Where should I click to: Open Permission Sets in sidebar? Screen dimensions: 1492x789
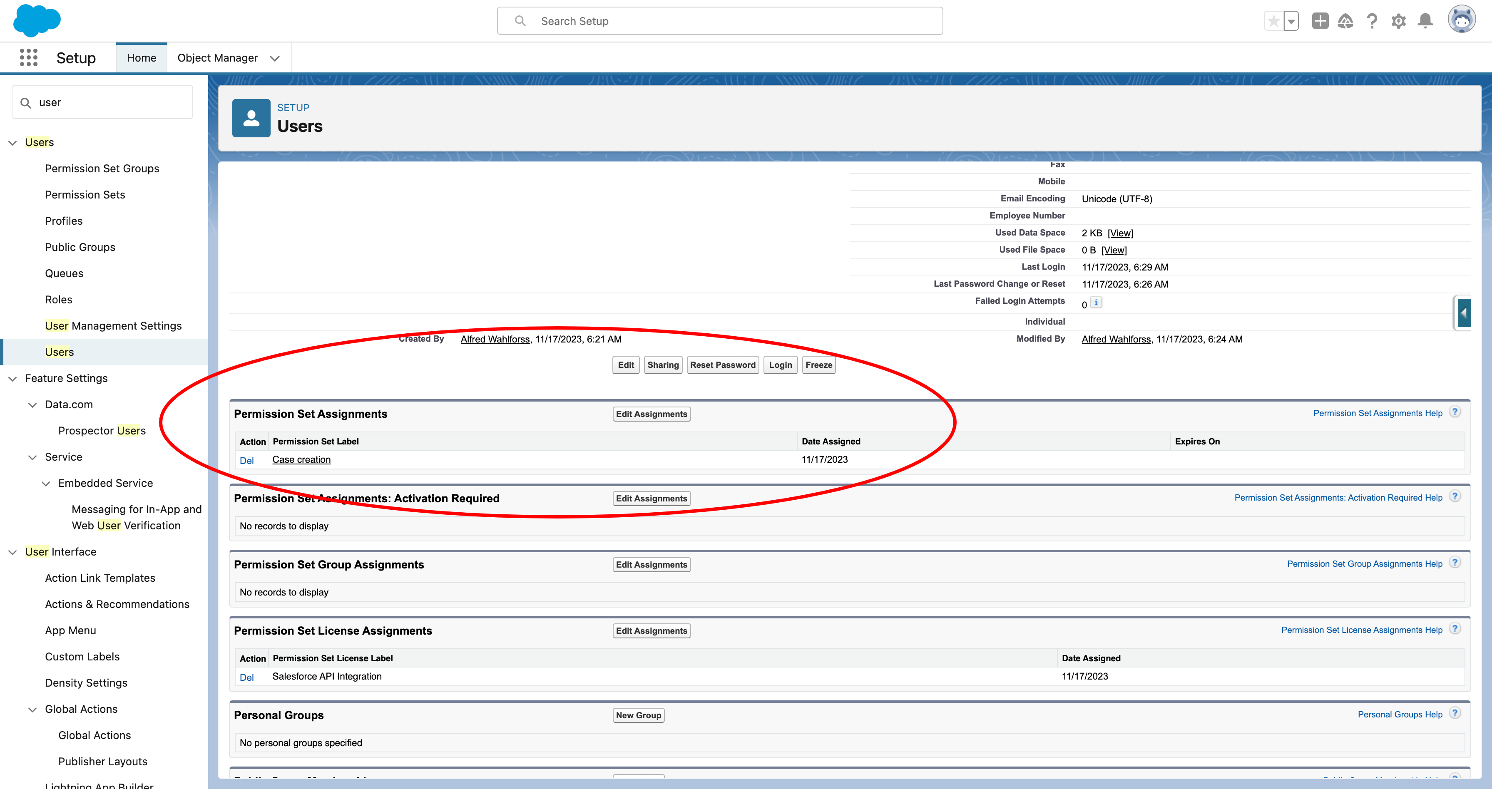click(x=85, y=194)
